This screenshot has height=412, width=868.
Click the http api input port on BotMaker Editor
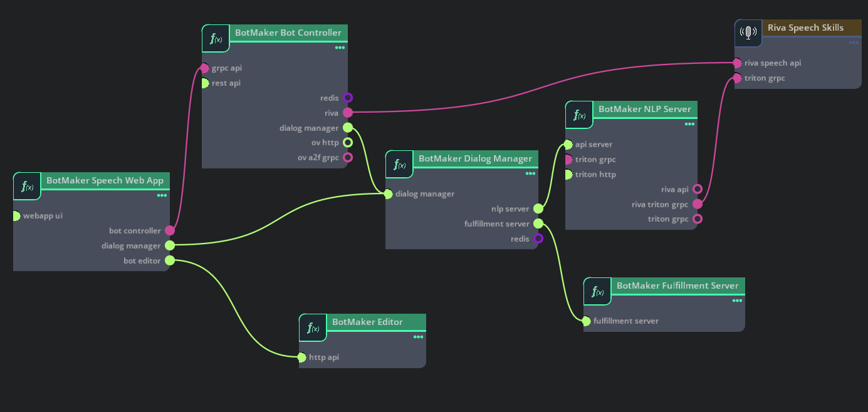301,358
